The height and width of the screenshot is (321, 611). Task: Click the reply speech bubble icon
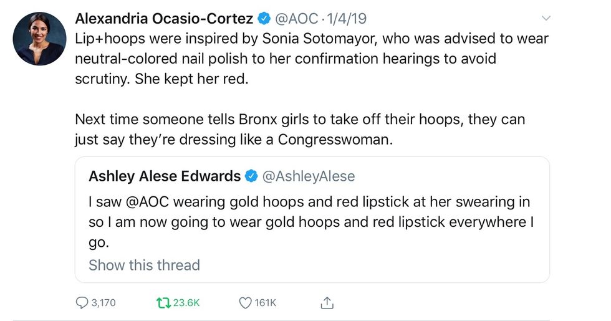click(82, 303)
